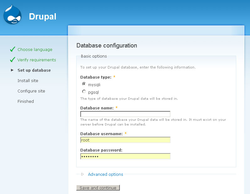Click the Choose language step

(x=35, y=50)
